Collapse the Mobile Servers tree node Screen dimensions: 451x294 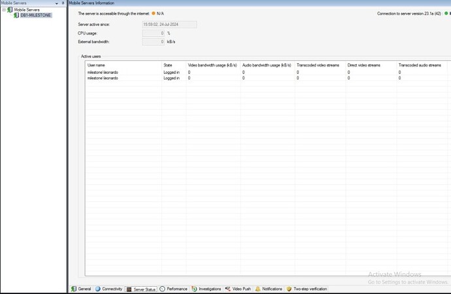tap(4, 10)
